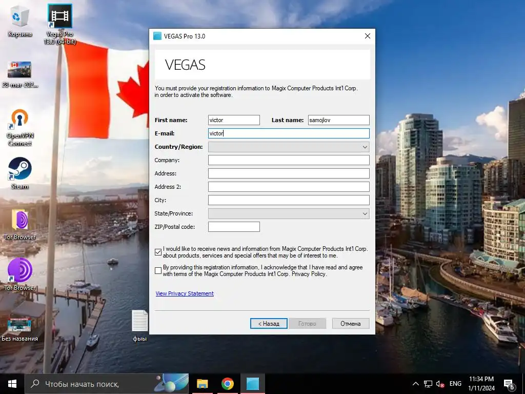Switch the ENG input language indicator
The height and width of the screenshot is (394, 525).
tap(455, 384)
